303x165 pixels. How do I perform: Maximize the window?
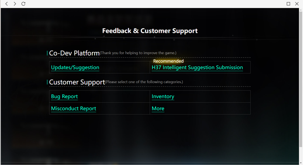click(288, 4)
